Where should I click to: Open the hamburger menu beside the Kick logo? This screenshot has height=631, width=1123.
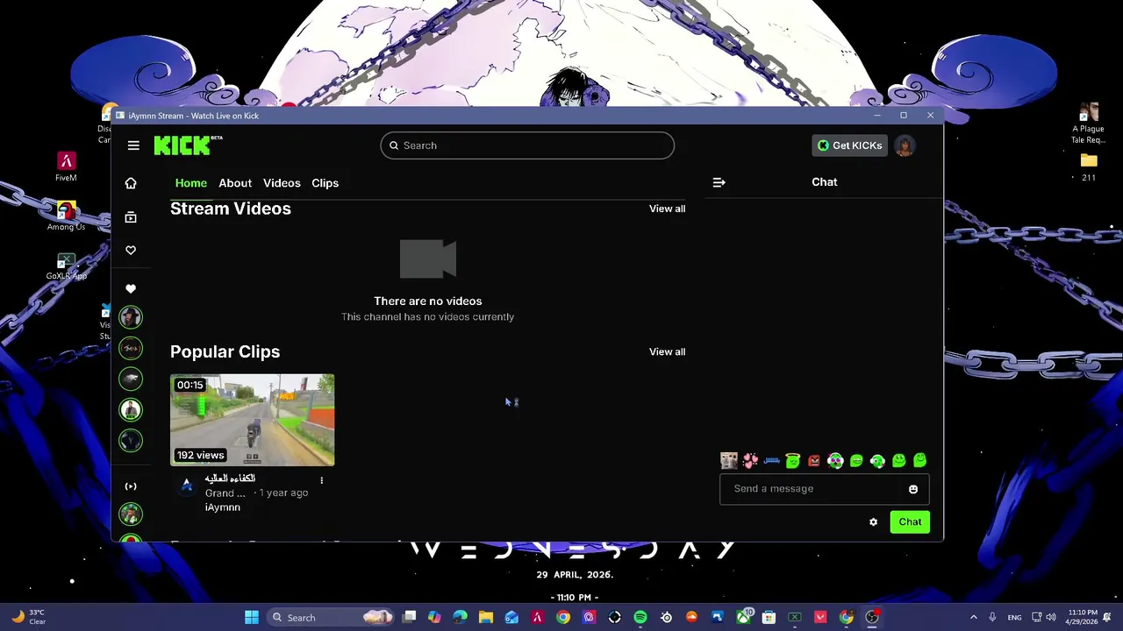(x=133, y=145)
